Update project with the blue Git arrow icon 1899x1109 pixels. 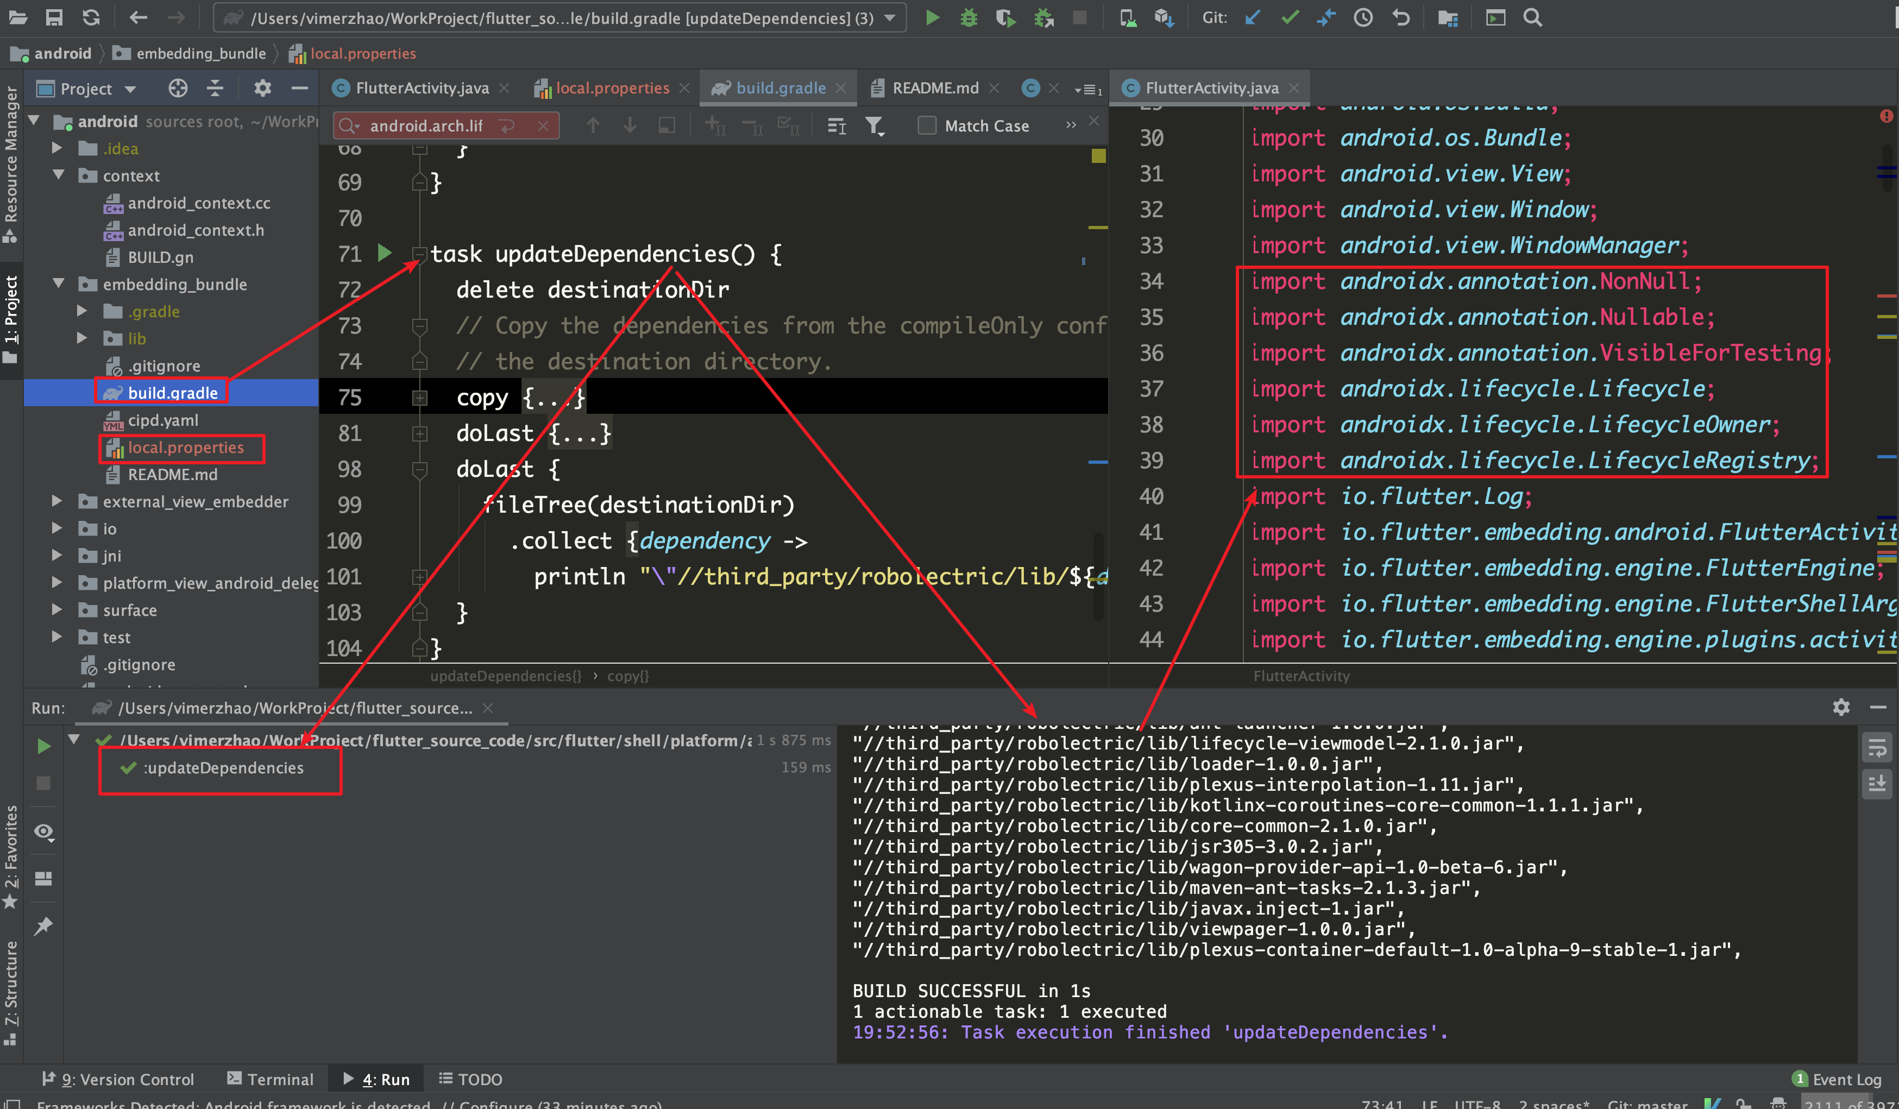[x=1253, y=17]
